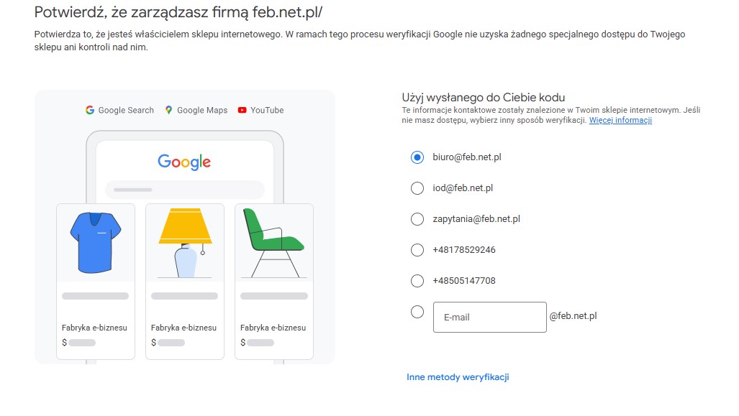Click the yellow lamp product image
The image size is (739, 416).
coord(185,243)
